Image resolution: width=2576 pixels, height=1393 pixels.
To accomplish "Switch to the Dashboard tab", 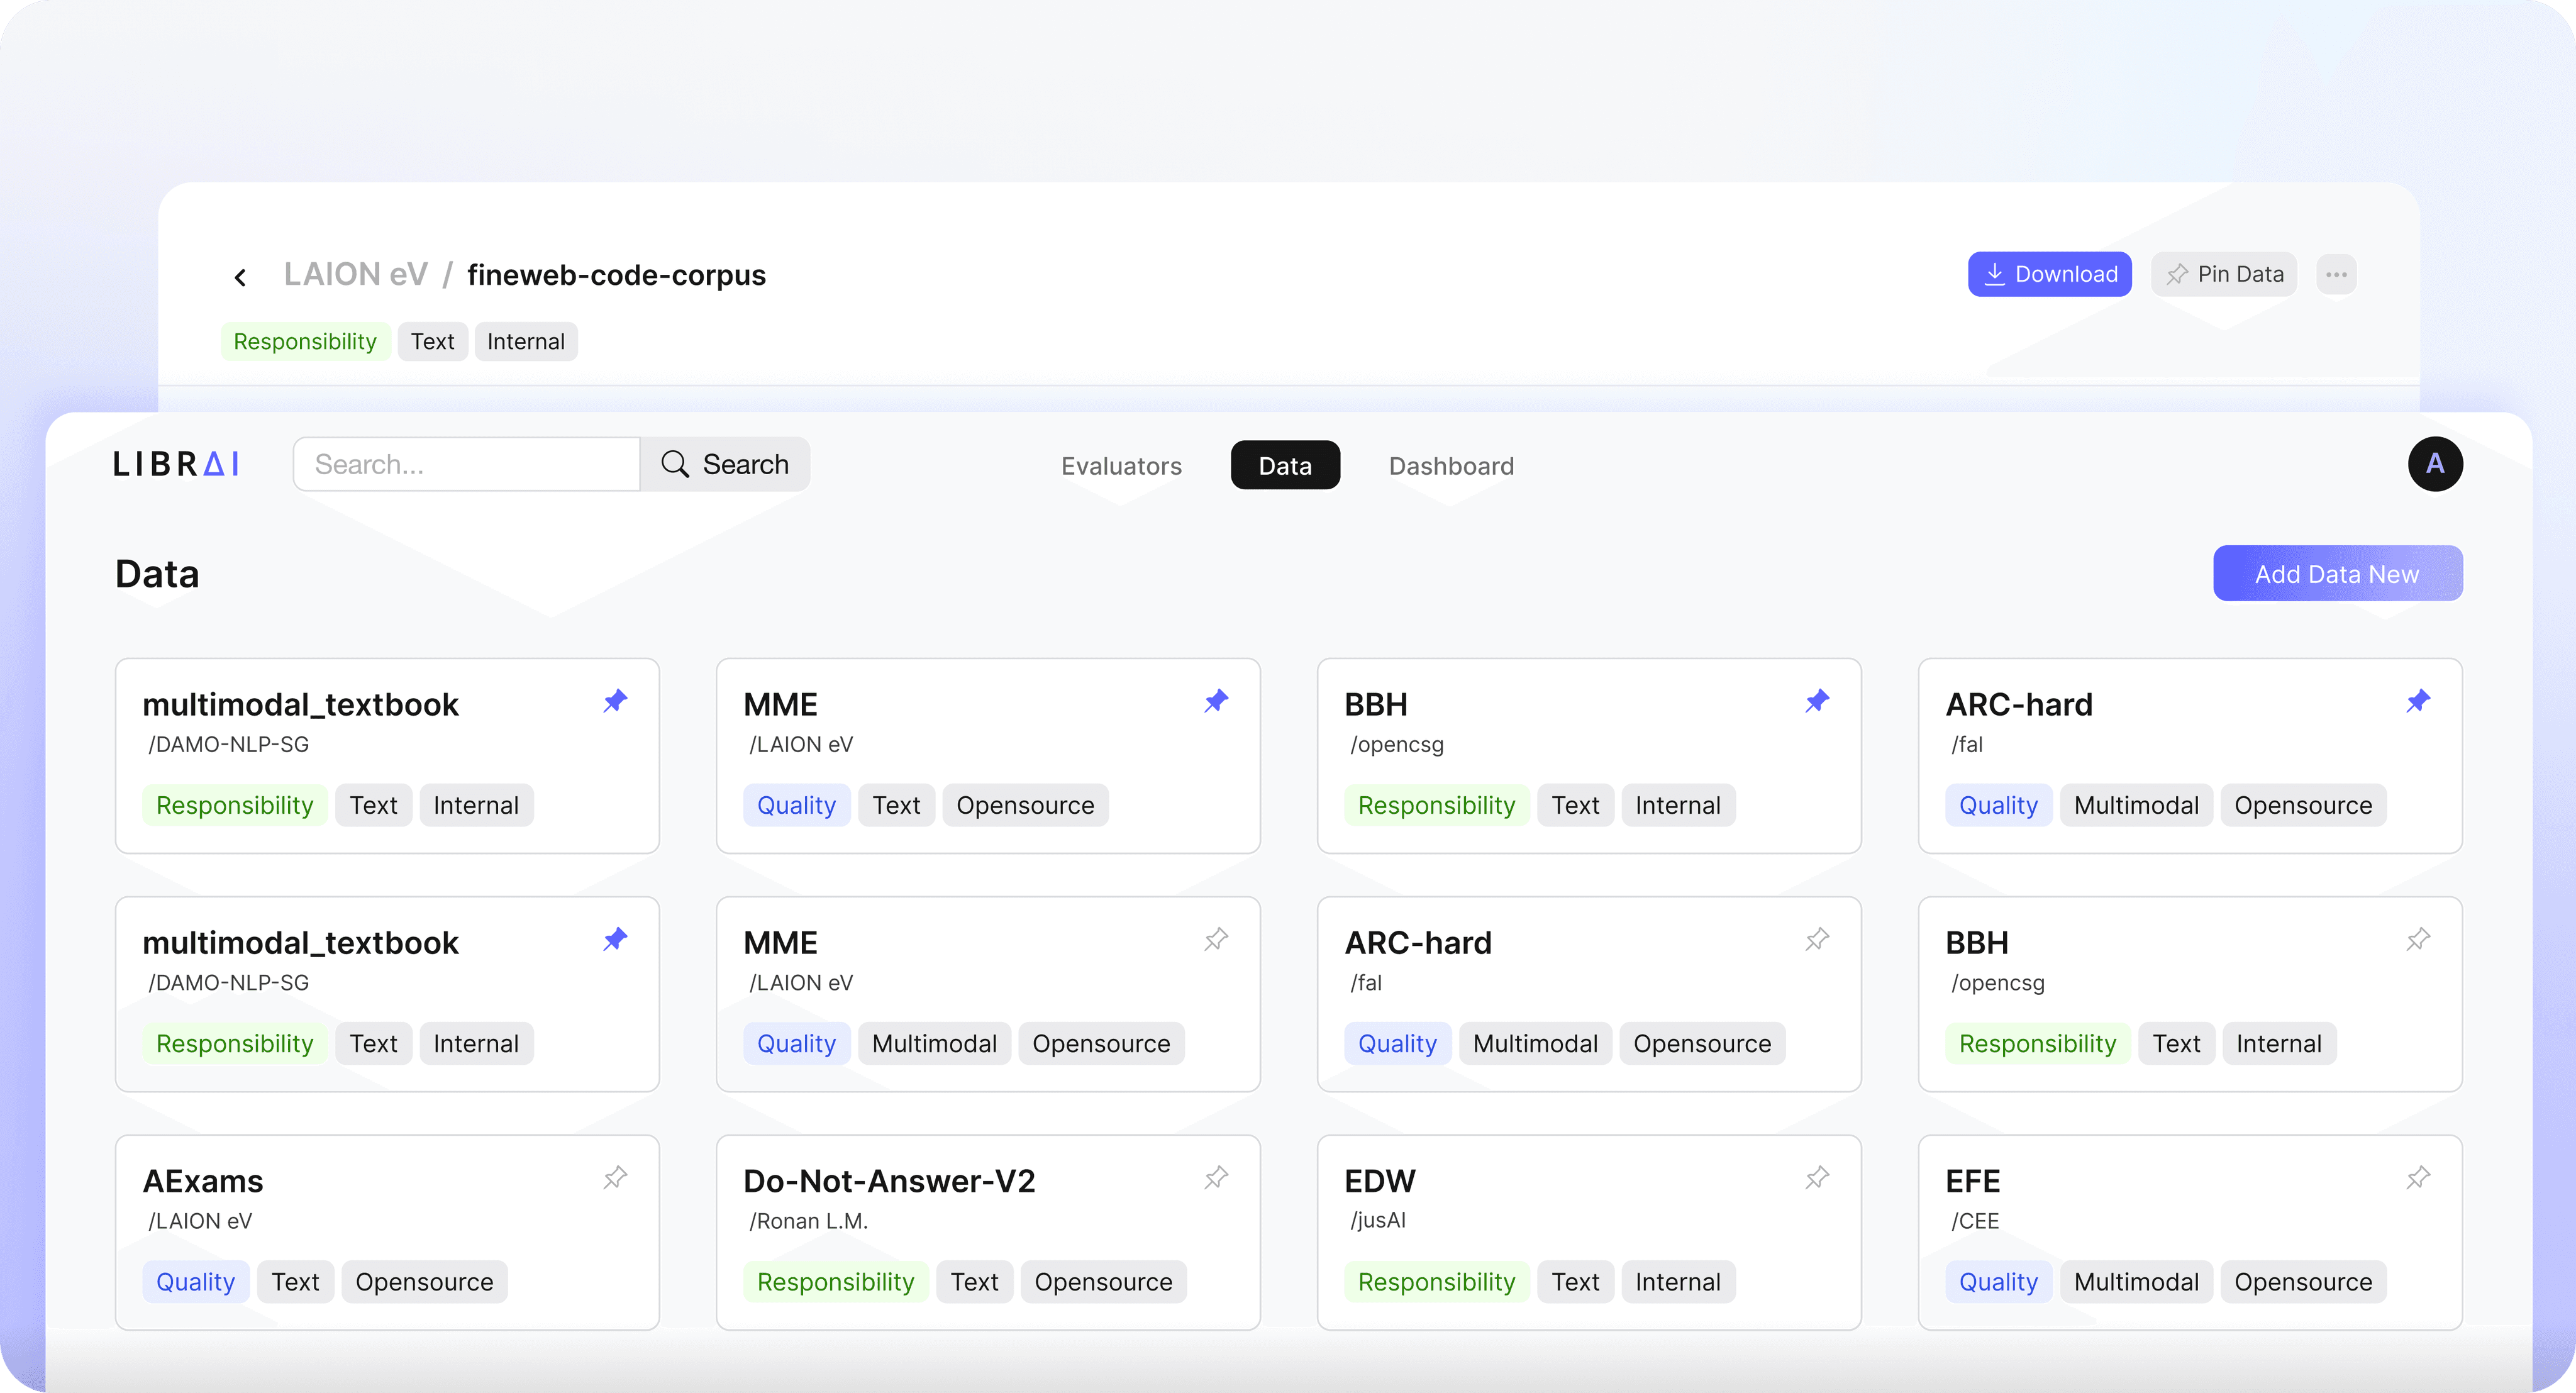I will pos(1451,466).
